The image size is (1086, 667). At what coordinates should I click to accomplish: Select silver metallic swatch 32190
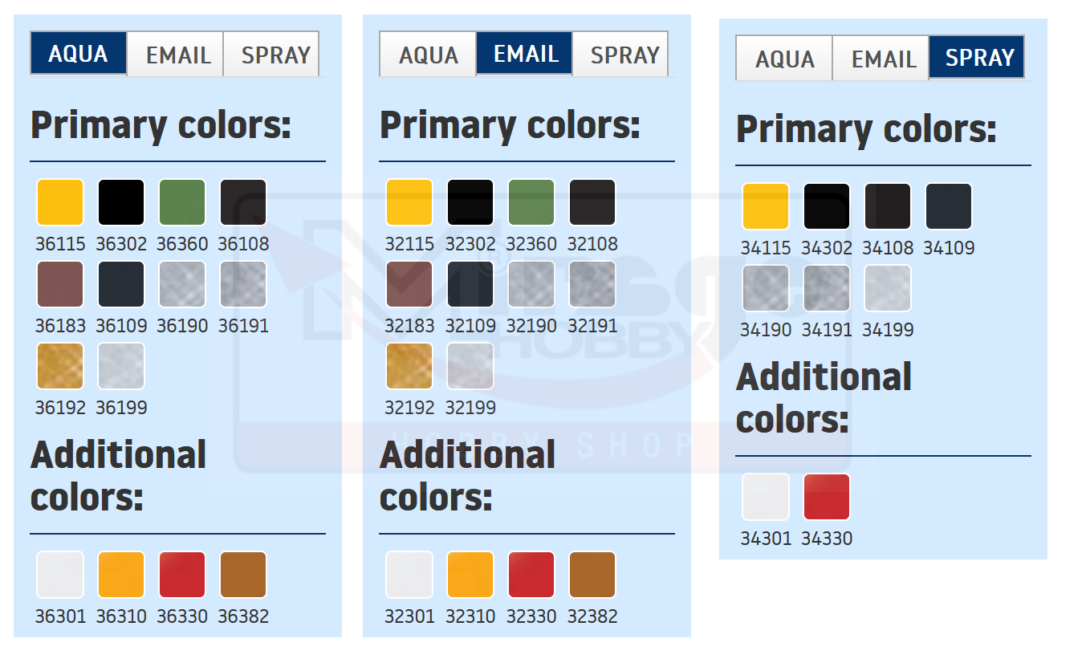531,284
